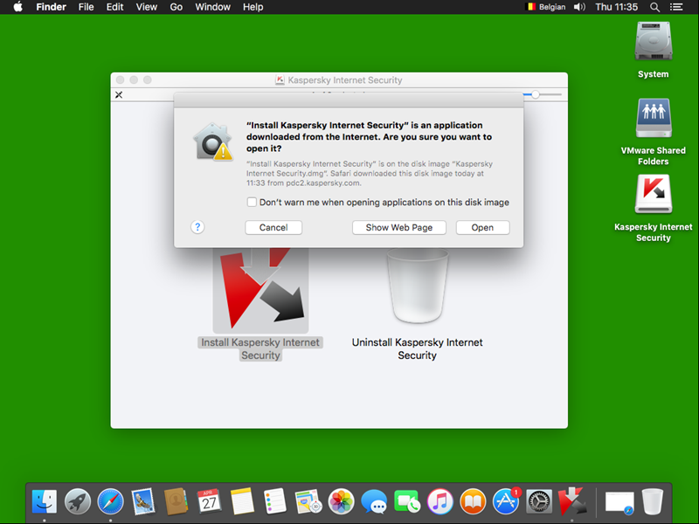Open the help question mark button
Screen dimensions: 699x524
pyautogui.click(x=197, y=227)
